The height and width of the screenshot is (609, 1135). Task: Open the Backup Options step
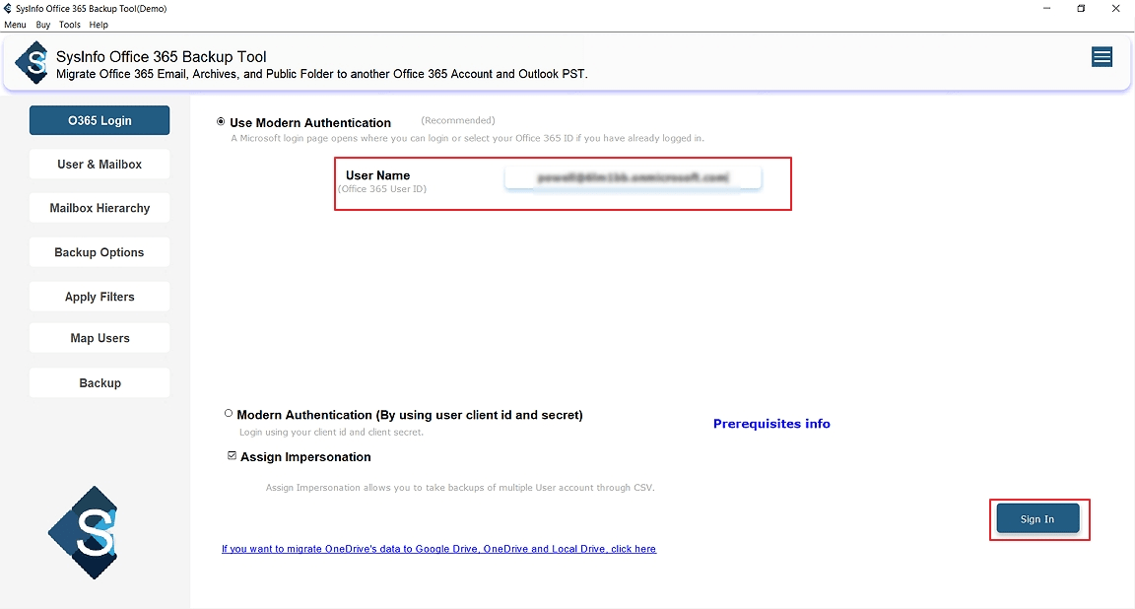pos(100,252)
